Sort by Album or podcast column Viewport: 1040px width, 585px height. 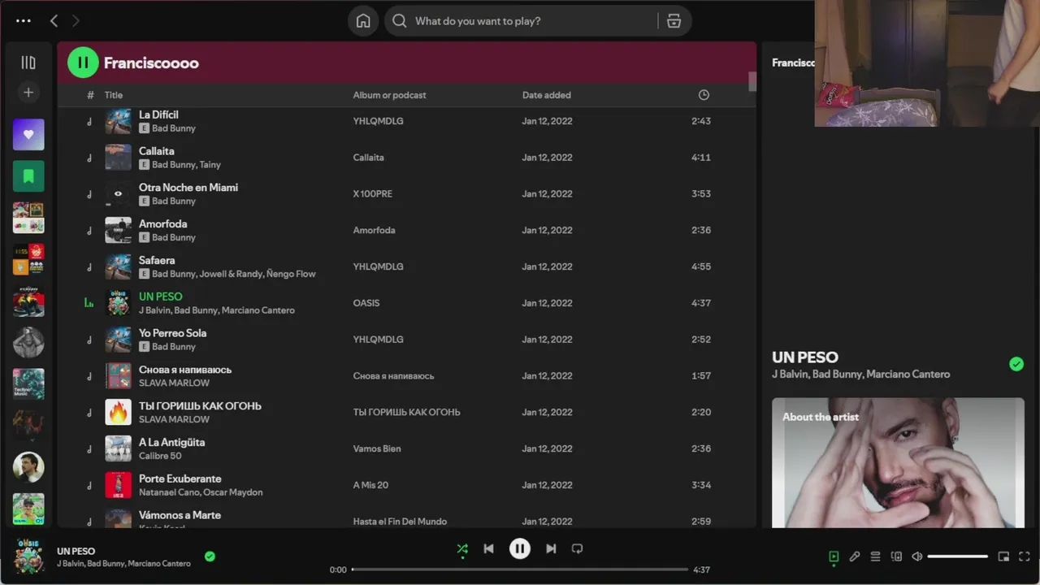[x=389, y=95]
